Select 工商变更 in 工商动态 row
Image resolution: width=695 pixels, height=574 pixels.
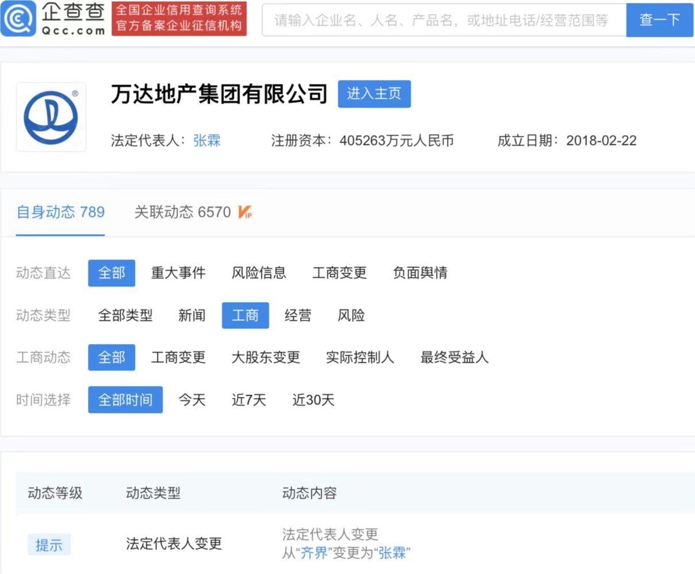click(x=178, y=357)
